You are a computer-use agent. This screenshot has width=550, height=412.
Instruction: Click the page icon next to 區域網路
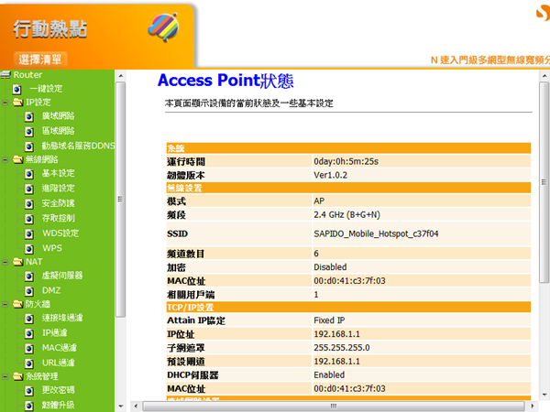coord(29,131)
